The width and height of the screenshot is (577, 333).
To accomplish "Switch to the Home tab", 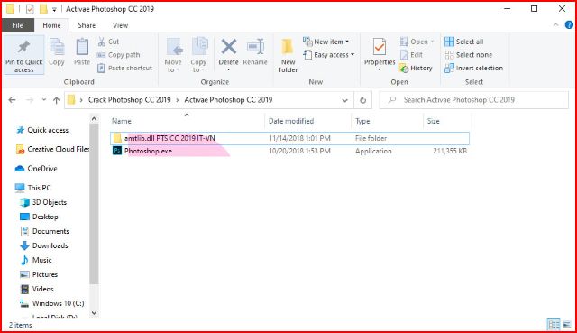I will click(x=51, y=25).
